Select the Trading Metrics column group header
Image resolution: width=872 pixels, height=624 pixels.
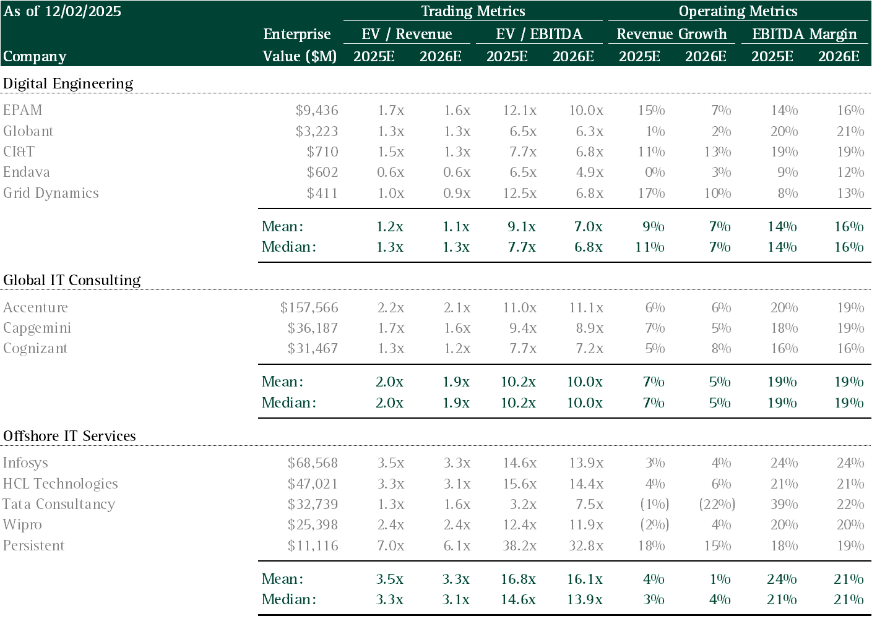click(473, 11)
